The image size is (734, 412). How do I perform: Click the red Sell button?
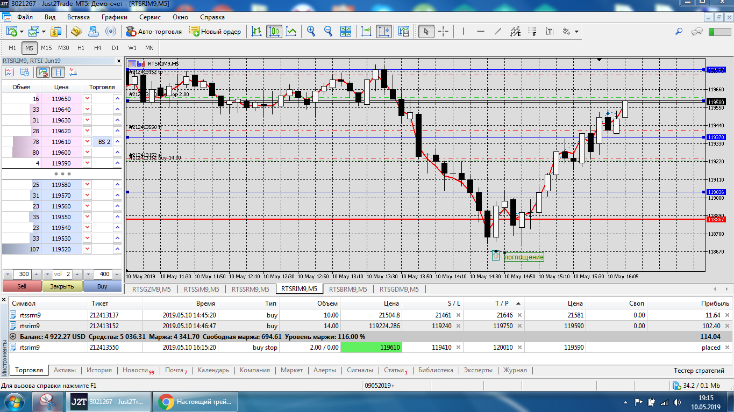[22, 286]
